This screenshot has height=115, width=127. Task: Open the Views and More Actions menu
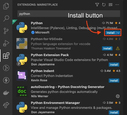tap(117, 5)
